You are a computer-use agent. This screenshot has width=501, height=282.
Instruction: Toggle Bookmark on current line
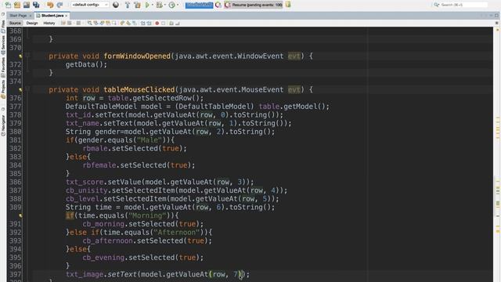pyautogui.click(x=135, y=23)
